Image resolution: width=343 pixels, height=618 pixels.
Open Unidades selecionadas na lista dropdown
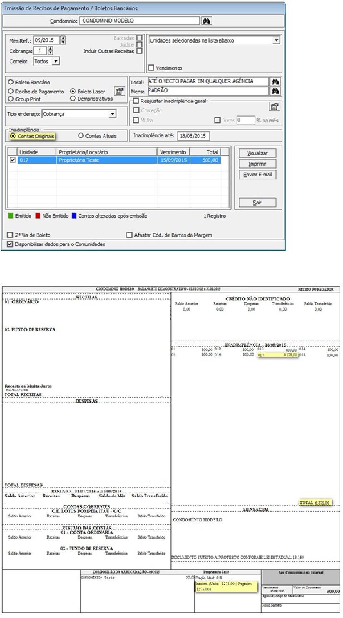click(x=276, y=40)
